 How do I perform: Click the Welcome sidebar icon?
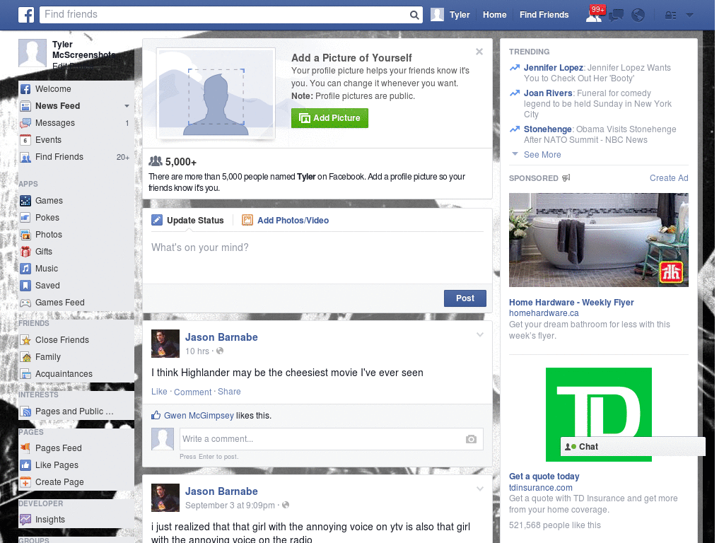[25, 89]
